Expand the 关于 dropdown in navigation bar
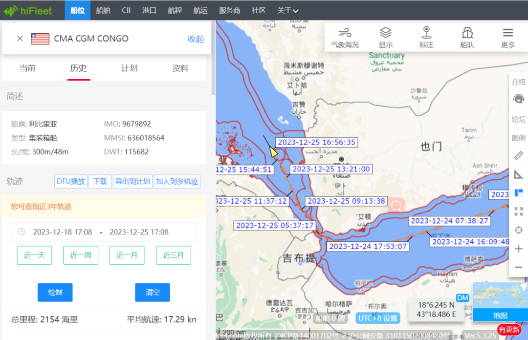 pyautogui.click(x=288, y=10)
